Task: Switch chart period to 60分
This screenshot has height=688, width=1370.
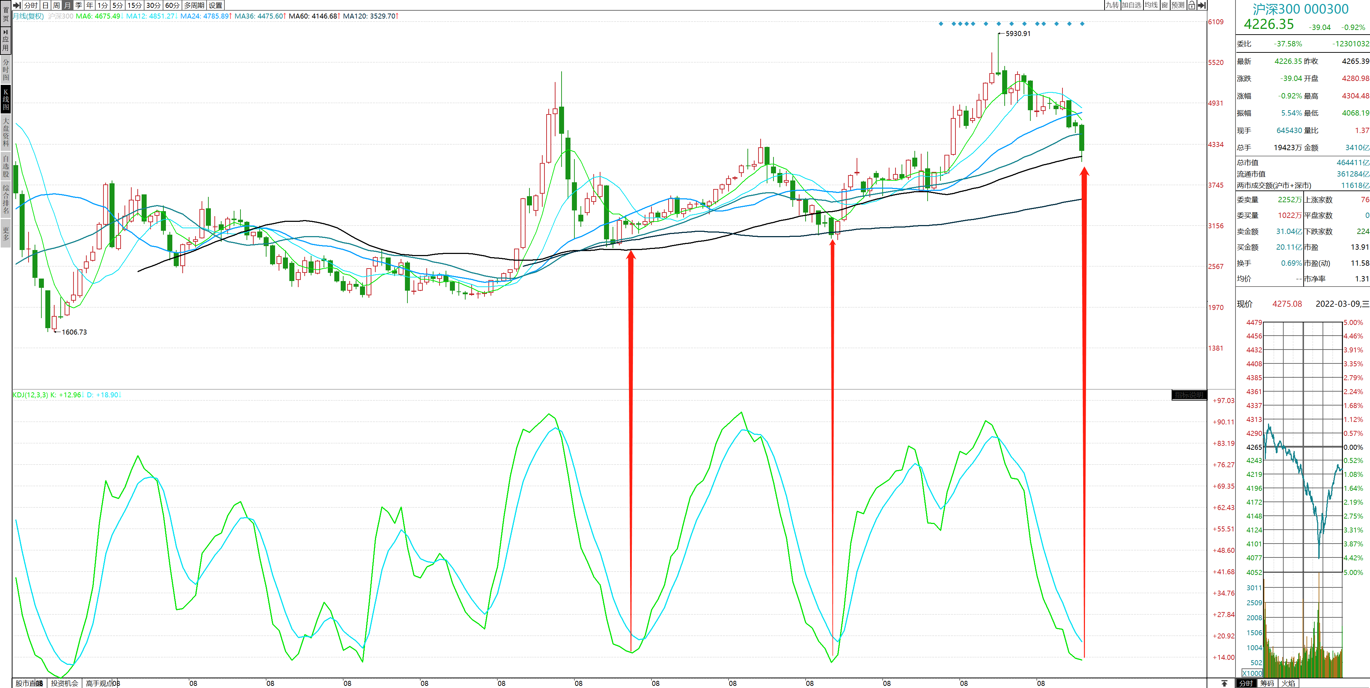Action: [x=172, y=5]
